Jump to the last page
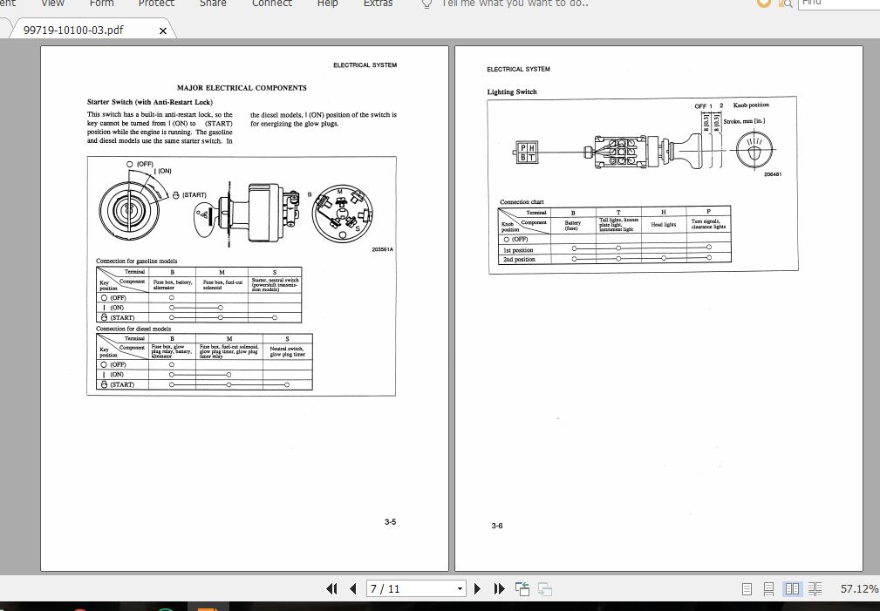The width and height of the screenshot is (880, 611). click(x=499, y=588)
